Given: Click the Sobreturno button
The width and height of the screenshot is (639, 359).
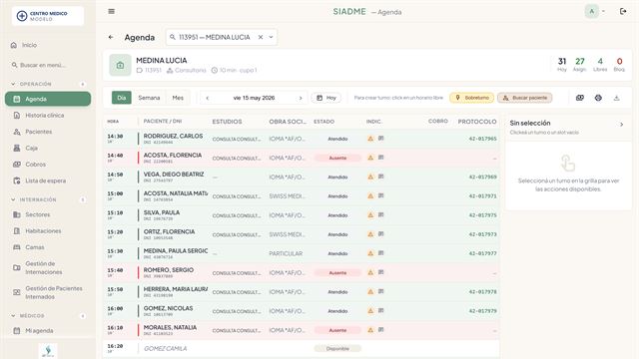Looking at the screenshot, I should (472, 98).
